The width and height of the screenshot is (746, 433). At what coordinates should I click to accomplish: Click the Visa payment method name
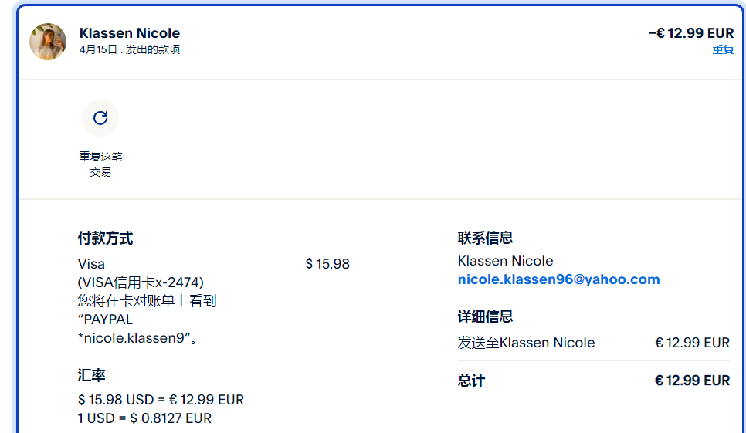(91, 264)
